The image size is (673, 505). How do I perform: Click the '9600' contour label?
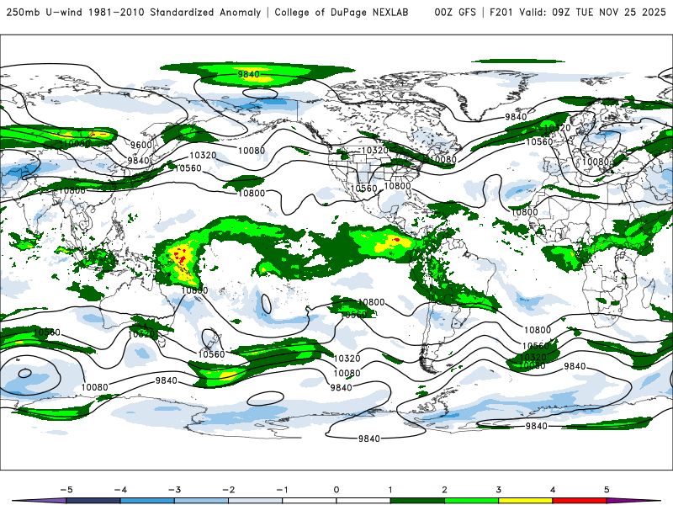pyautogui.click(x=141, y=145)
